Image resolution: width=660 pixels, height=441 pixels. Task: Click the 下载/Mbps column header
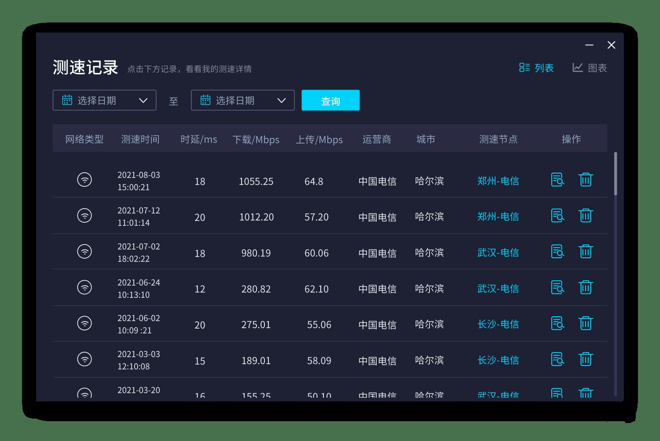[256, 139]
